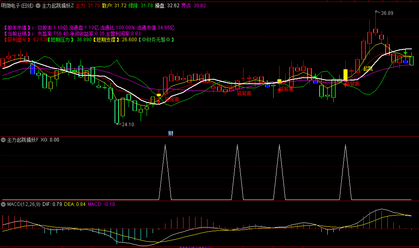
Task: Open dropdown next to 主力起跳擒妖Z indicator
Action: click(38, 6)
